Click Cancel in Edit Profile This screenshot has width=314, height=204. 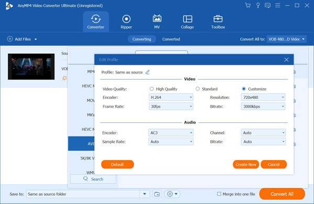pyautogui.click(x=274, y=165)
